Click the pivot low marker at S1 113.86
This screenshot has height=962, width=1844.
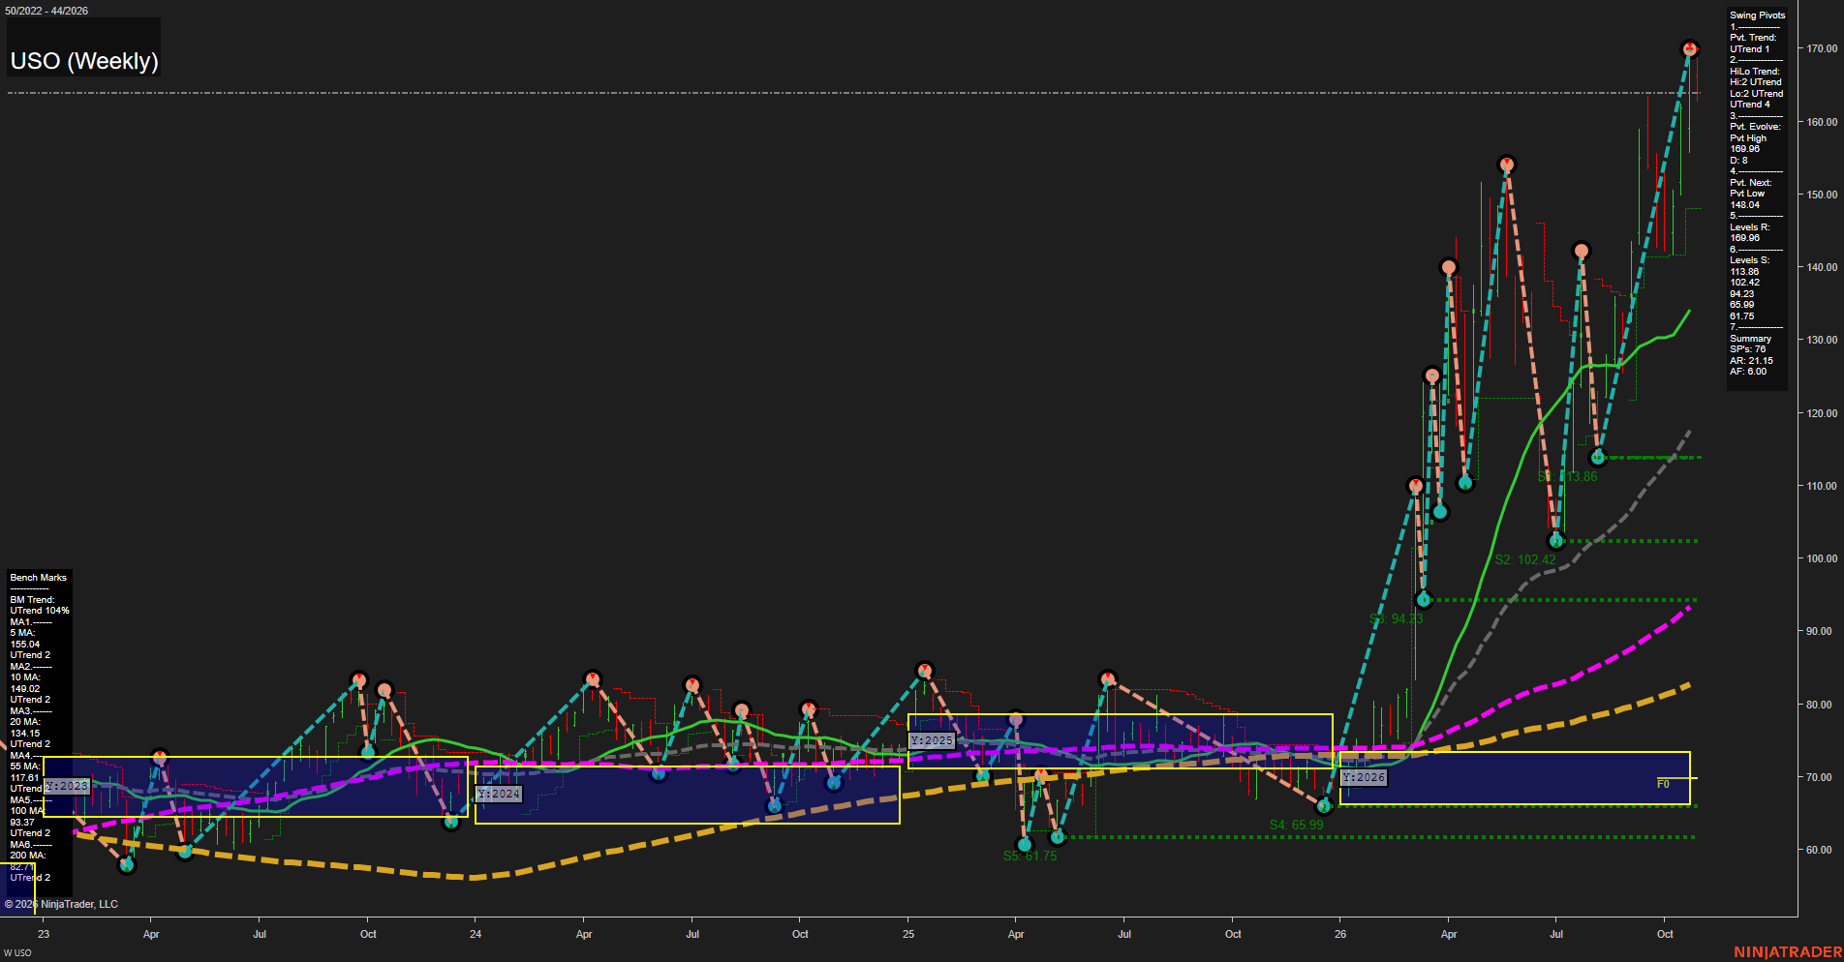[1599, 457]
